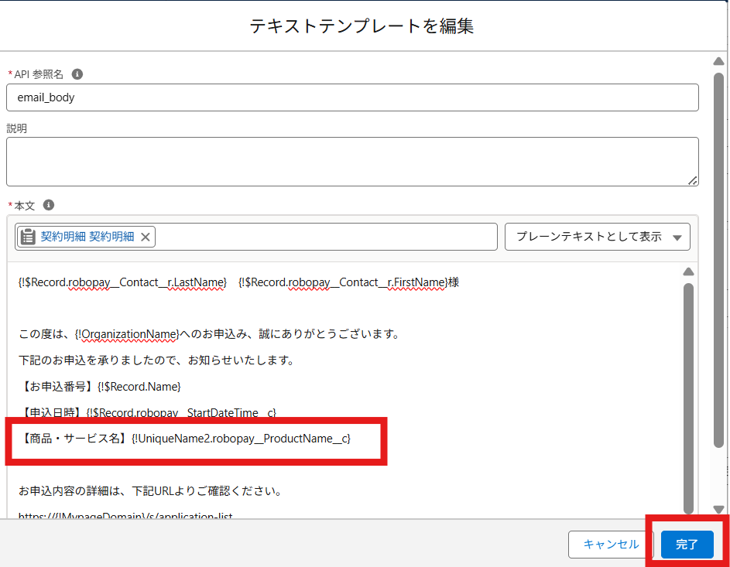Click the info icon beside 本文 label
Viewport: 730px width, 567px height.
coord(49,205)
